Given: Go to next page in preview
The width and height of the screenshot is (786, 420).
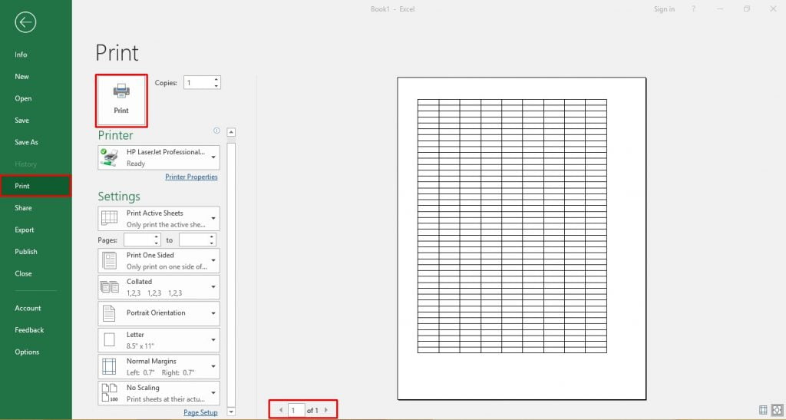Looking at the screenshot, I should pos(326,410).
